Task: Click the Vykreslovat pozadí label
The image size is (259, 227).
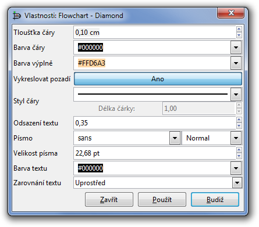Action: (x=42, y=79)
